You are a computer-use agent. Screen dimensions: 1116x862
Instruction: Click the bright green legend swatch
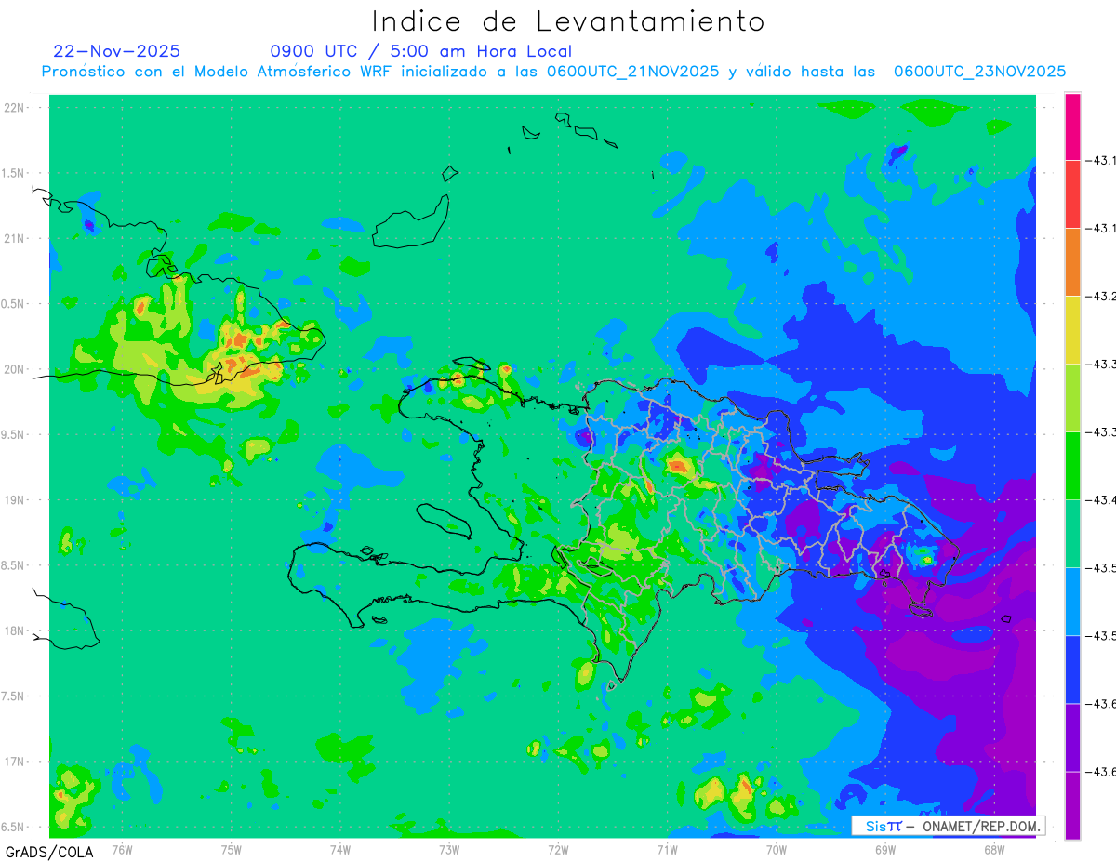(1072, 466)
